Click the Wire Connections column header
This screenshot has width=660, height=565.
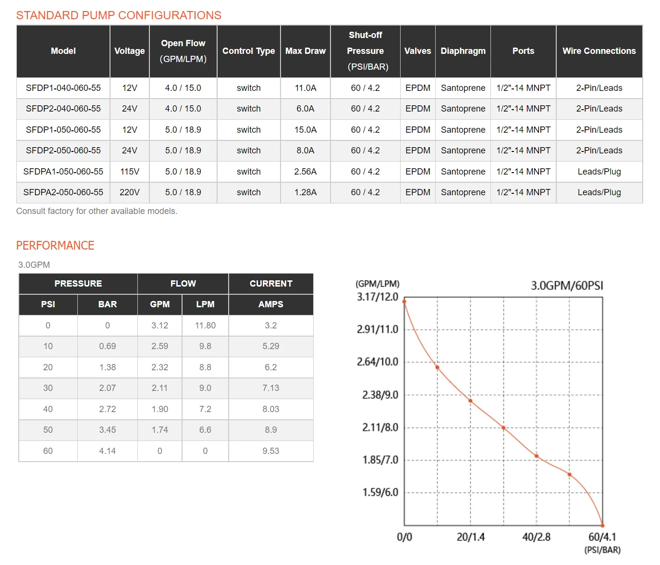click(x=599, y=51)
